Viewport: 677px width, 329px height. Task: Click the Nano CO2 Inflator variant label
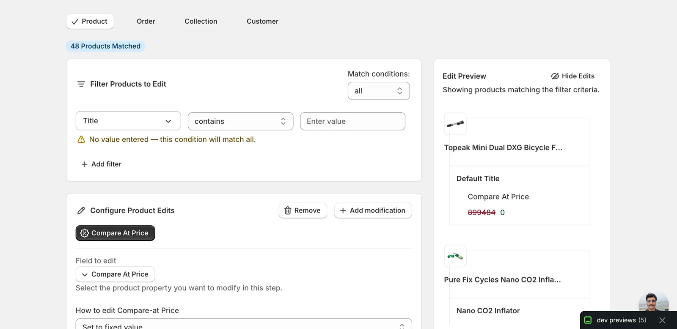coord(488,311)
